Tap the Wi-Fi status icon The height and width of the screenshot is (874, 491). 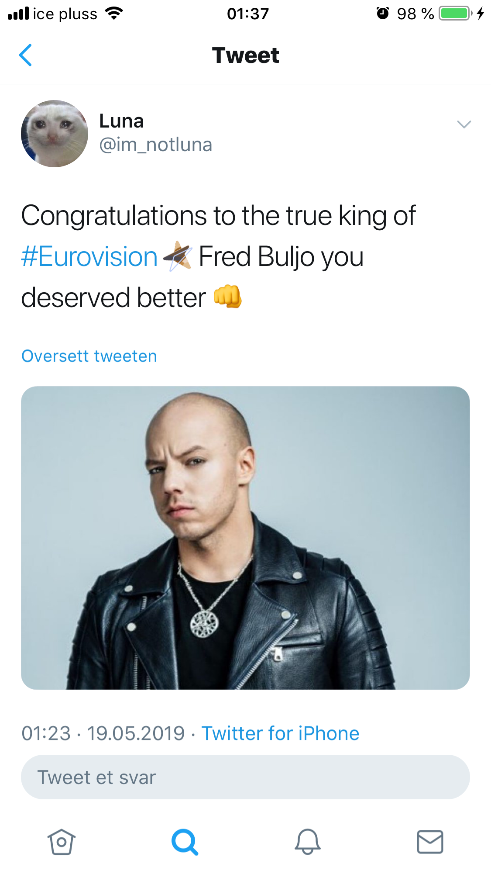(x=114, y=14)
